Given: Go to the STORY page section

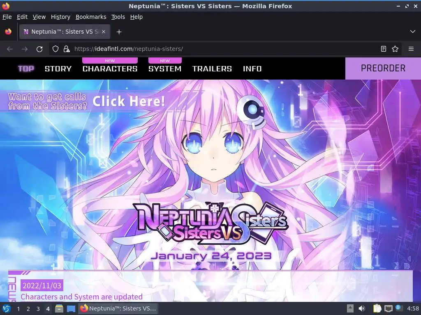Looking at the screenshot, I should (x=58, y=69).
